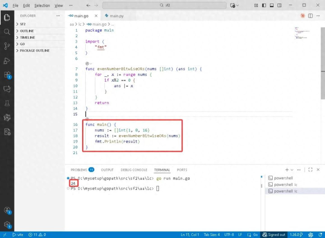325x238 pixels.
Task: Select the first powershell terminal entry
Action: pos(283,178)
